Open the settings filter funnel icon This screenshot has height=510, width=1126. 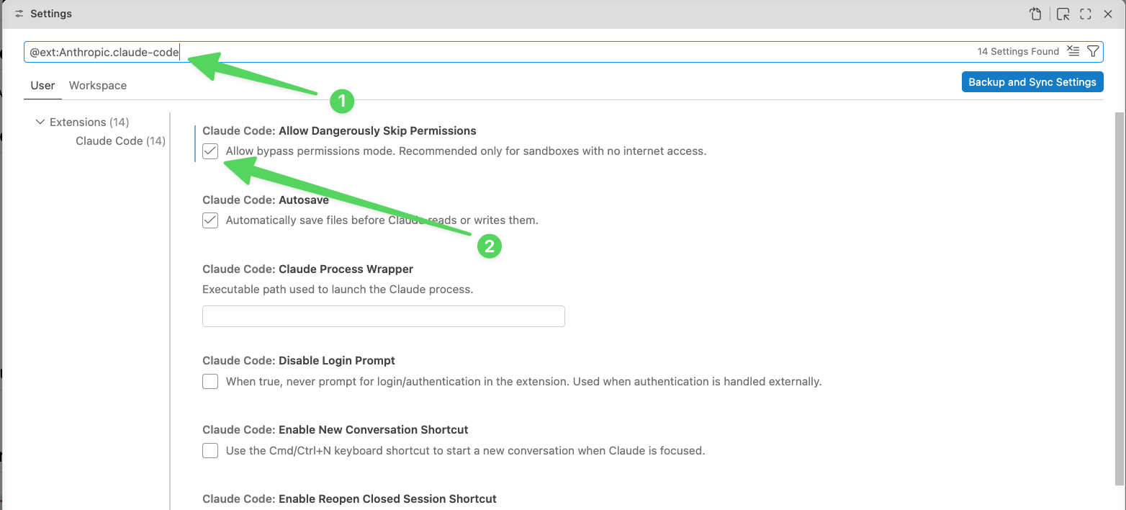1093,51
